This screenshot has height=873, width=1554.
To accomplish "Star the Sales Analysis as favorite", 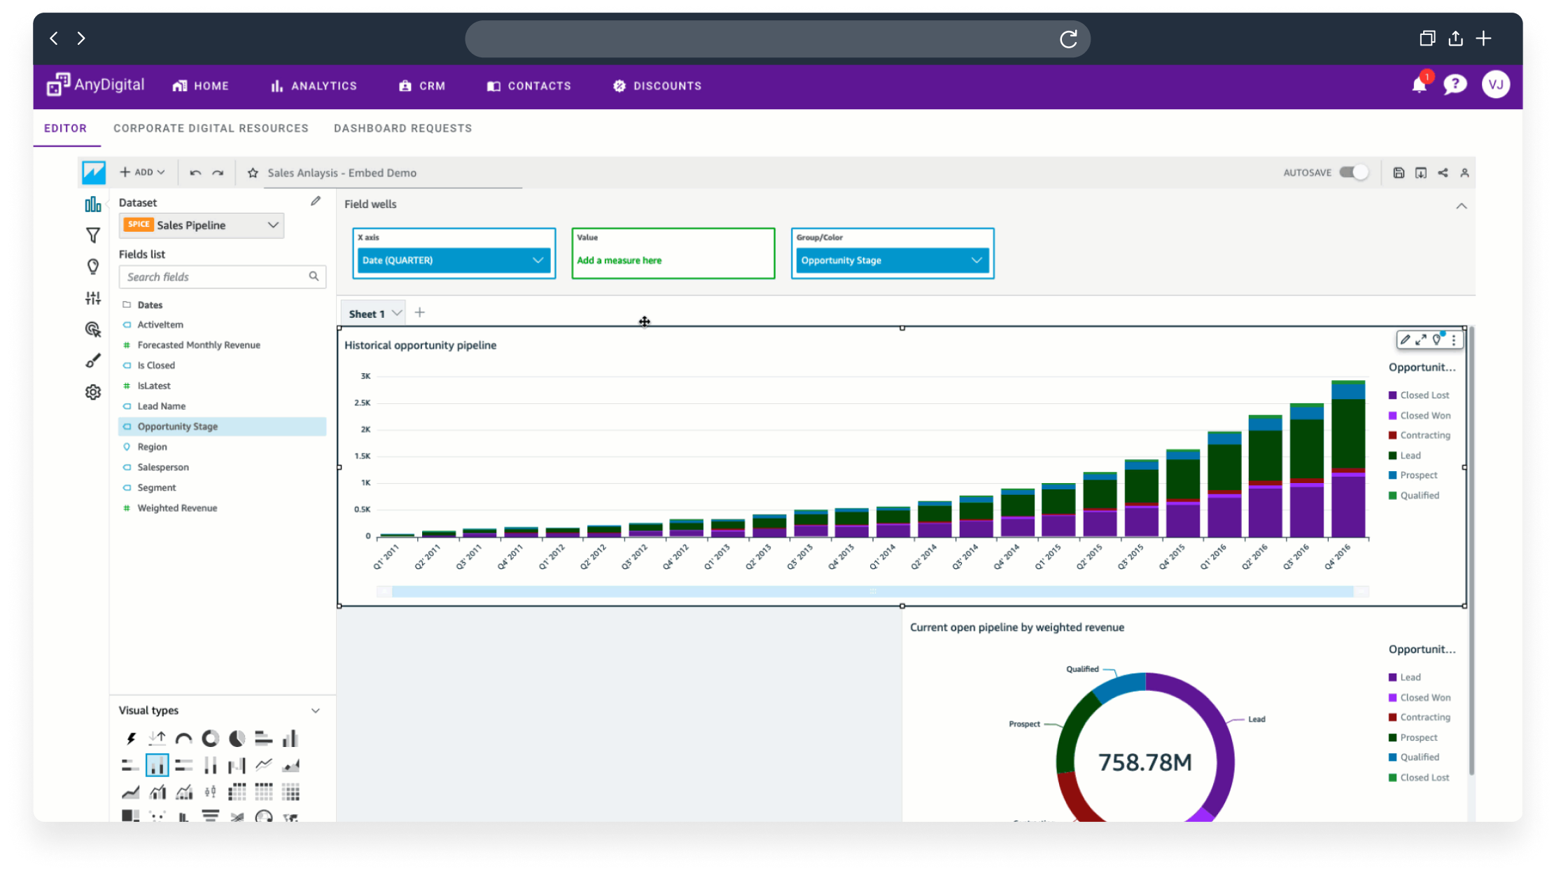I will pos(253,173).
